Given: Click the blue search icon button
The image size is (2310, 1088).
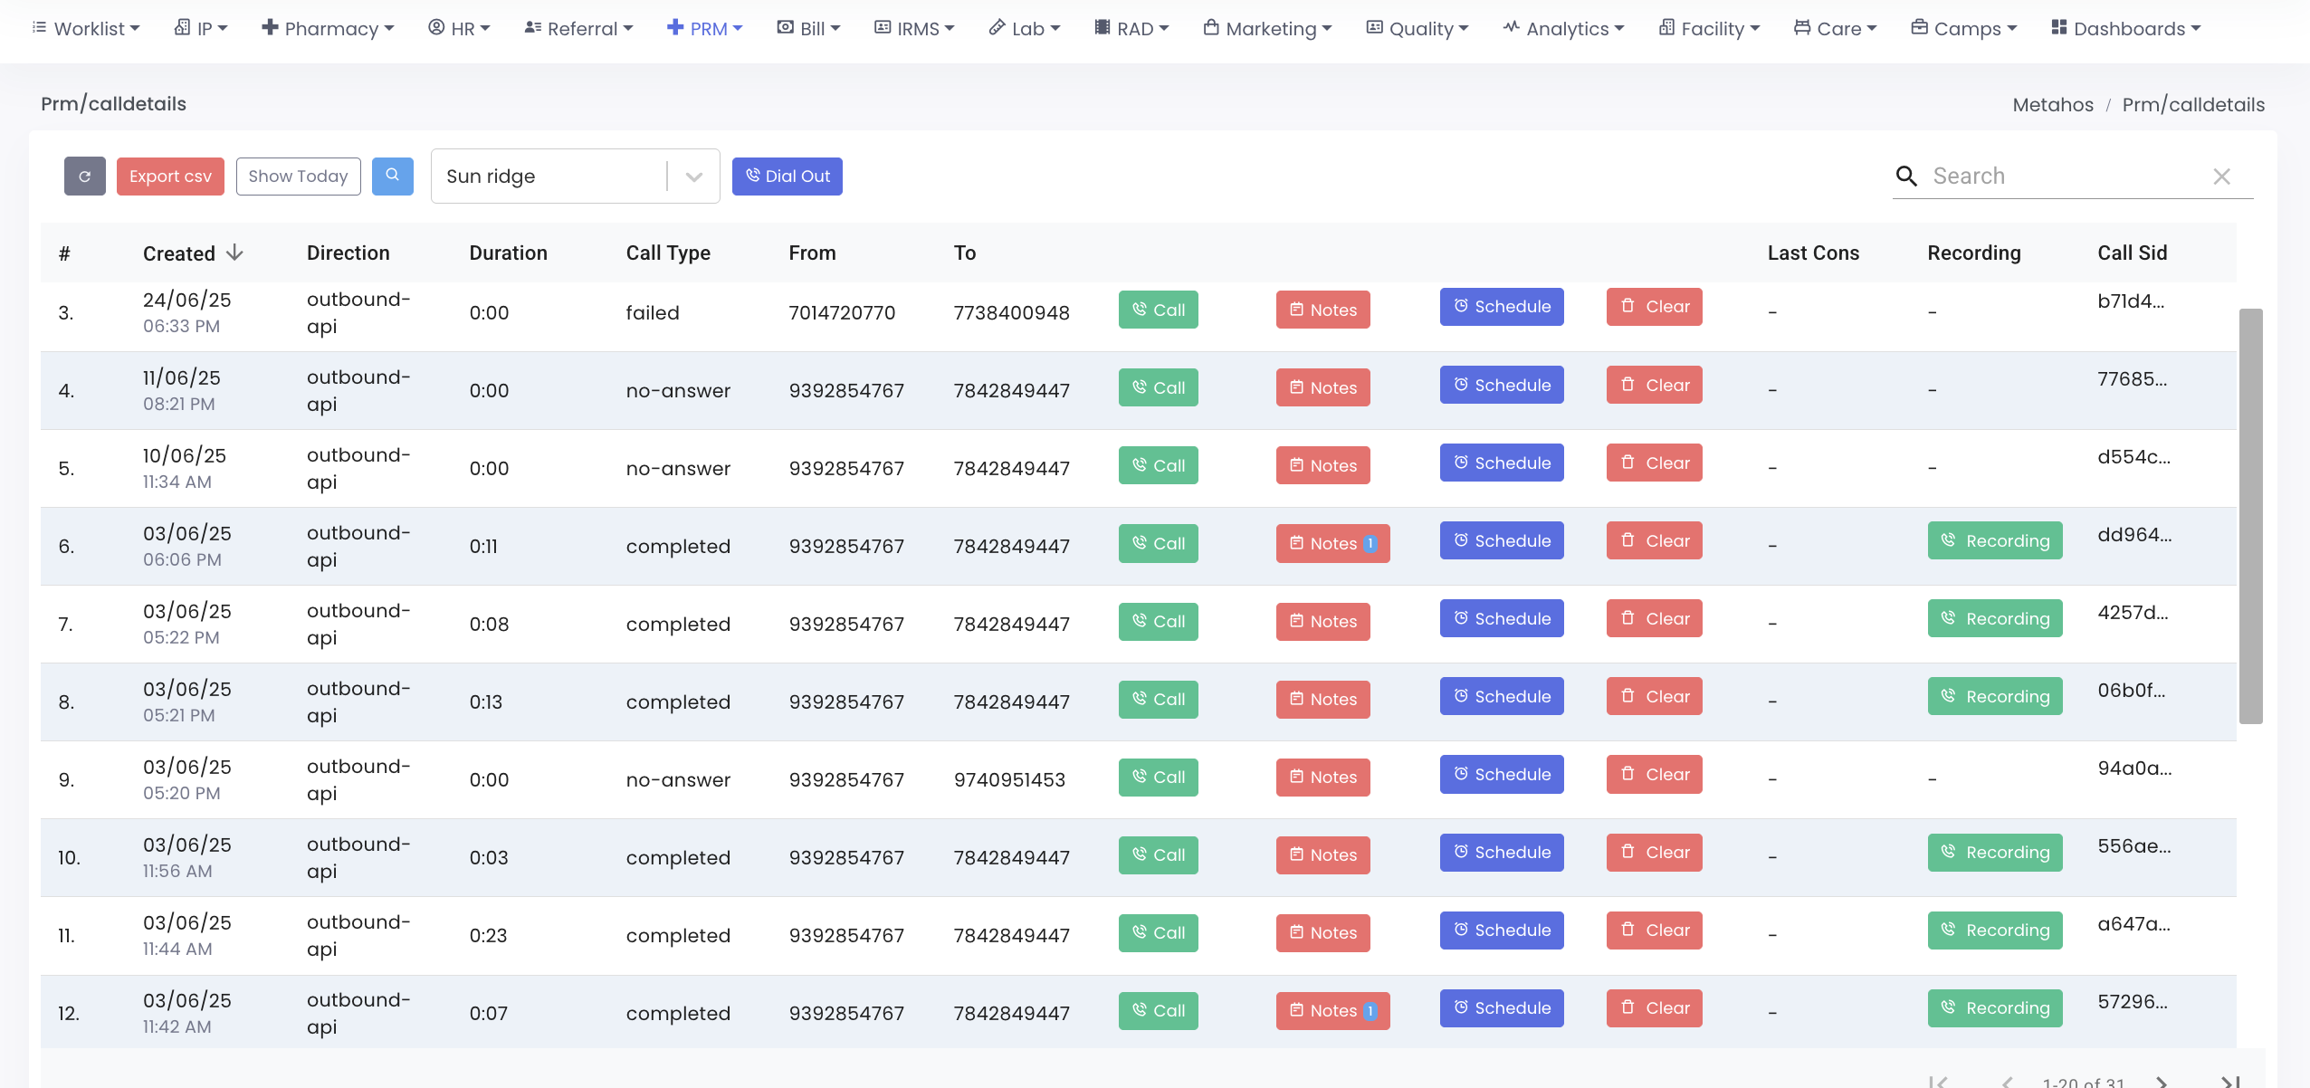Looking at the screenshot, I should (x=392, y=176).
